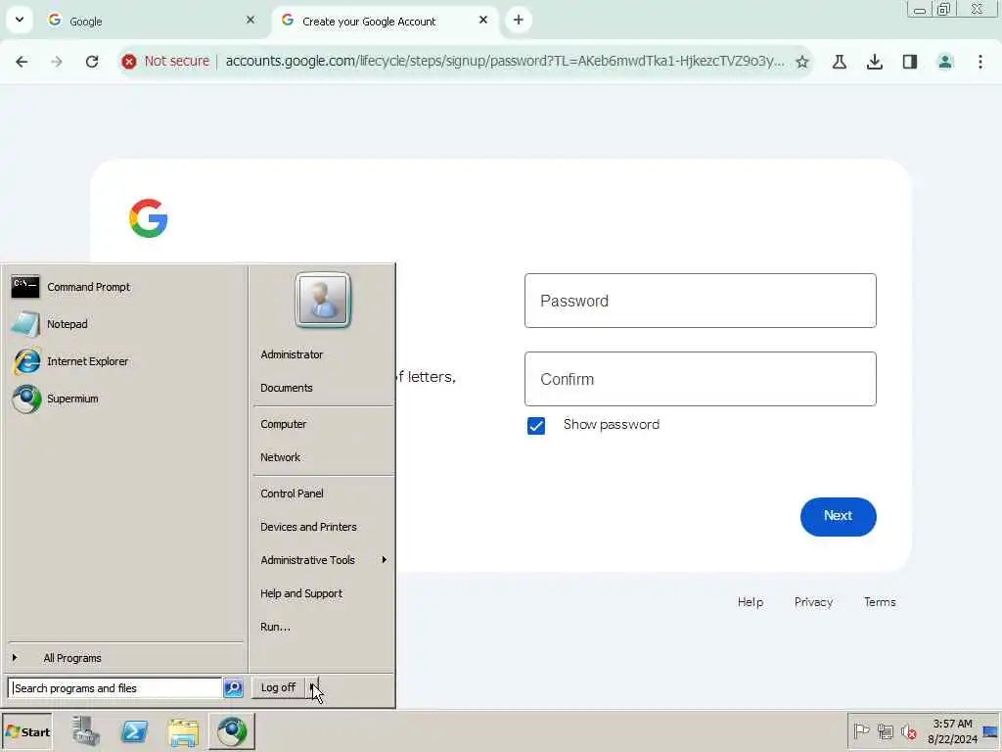Screen dimensions: 1002x752
Task: Close the Create your Google Account tab
Action: (x=483, y=21)
